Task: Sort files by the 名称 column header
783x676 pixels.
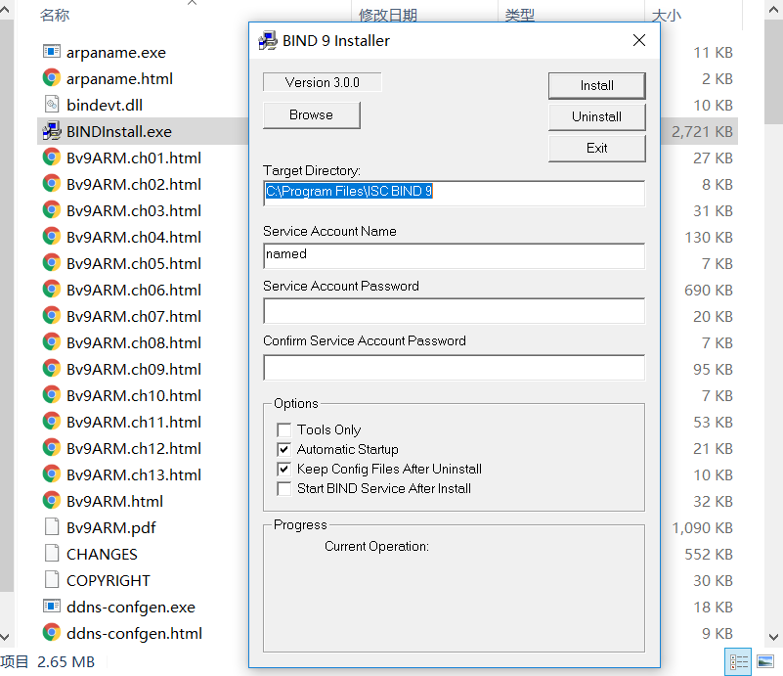Action: pyautogui.click(x=55, y=16)
